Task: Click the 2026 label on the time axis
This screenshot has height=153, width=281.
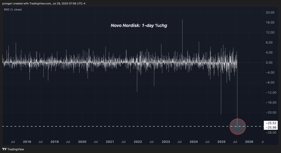Action: [249, 142]
